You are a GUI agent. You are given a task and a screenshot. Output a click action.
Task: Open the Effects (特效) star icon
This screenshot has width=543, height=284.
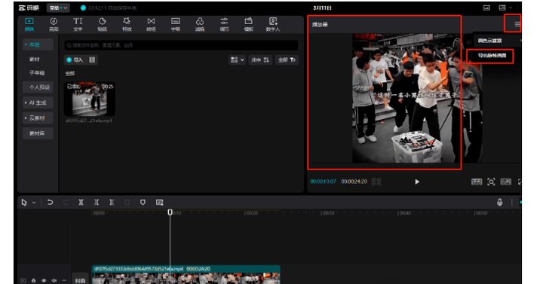pyautogui.click(x=127, y=25)
